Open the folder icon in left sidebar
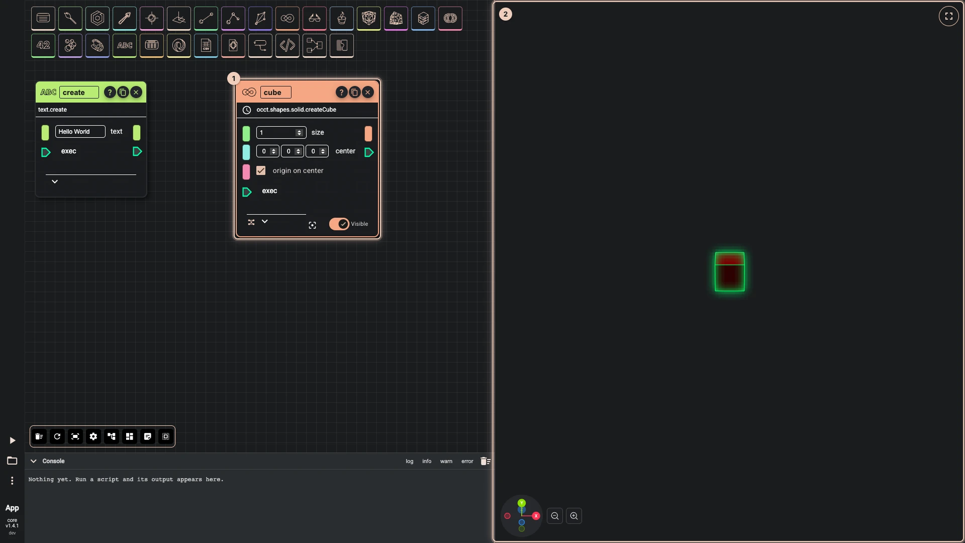 tap(12, 461)
